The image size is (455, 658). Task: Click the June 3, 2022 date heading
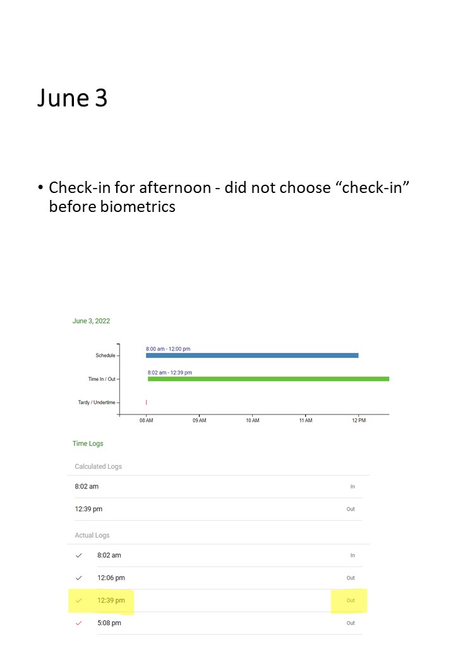pyautogui.click(x=91, y=321)
